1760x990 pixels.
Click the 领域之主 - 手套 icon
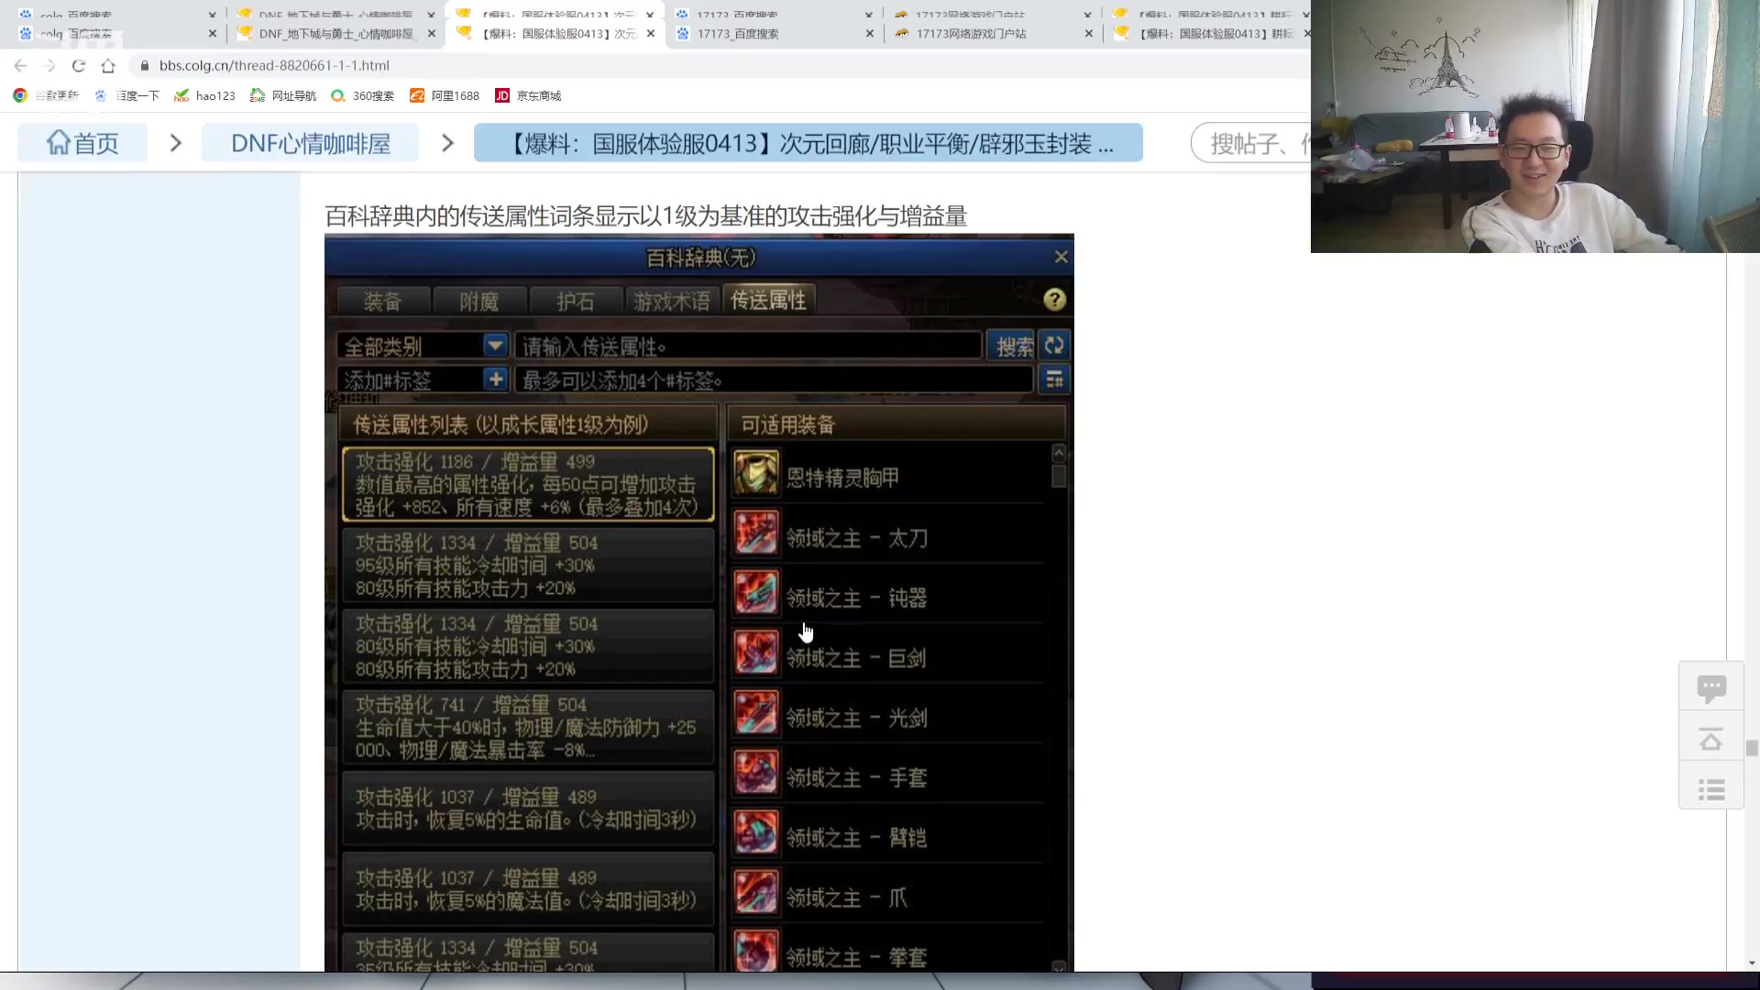click(756, 774)
